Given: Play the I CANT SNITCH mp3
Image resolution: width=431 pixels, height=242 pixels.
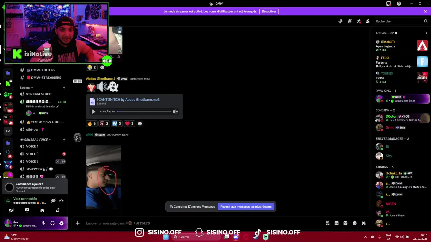Looking at the screenshot, I should tap(93, 112).
